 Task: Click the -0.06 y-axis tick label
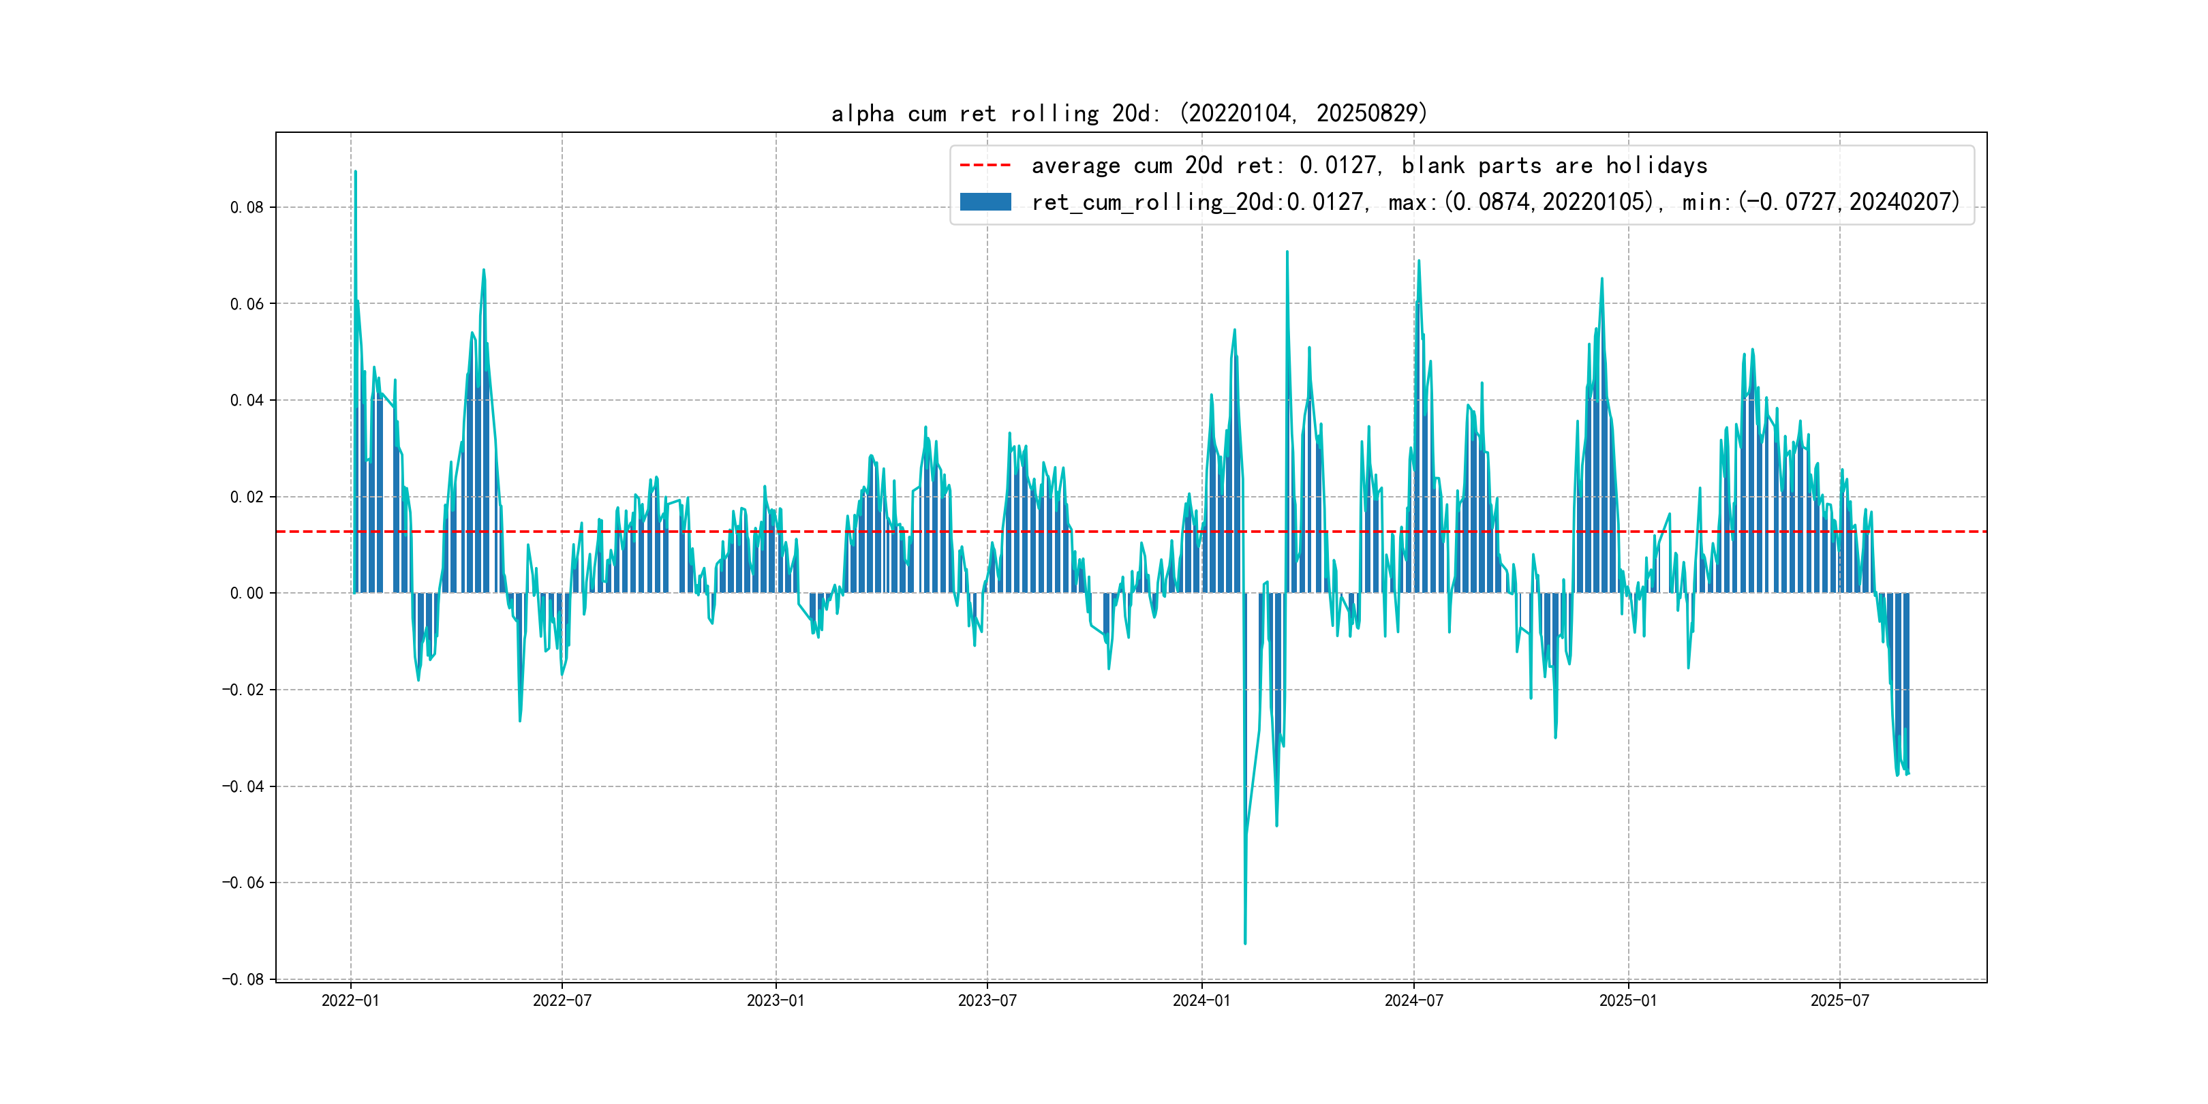coord(243,883)
